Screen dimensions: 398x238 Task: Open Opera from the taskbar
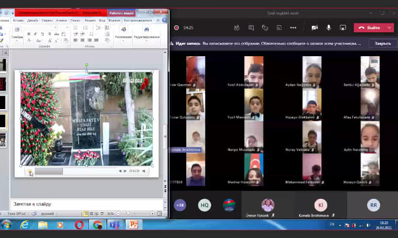tap(79, 225)
